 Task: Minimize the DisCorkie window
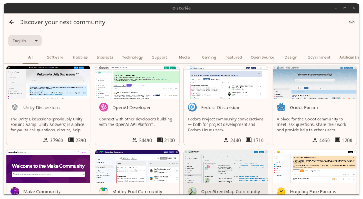(x=336, y=8)
